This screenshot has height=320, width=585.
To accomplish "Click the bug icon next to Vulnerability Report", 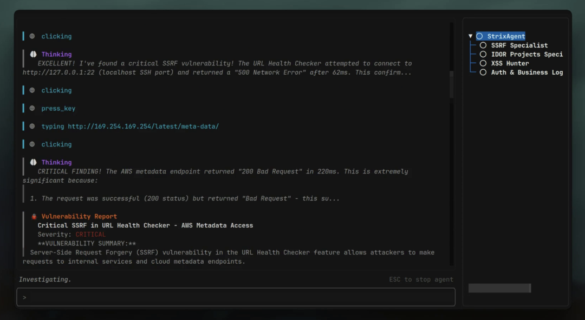I will pos(34,216).
